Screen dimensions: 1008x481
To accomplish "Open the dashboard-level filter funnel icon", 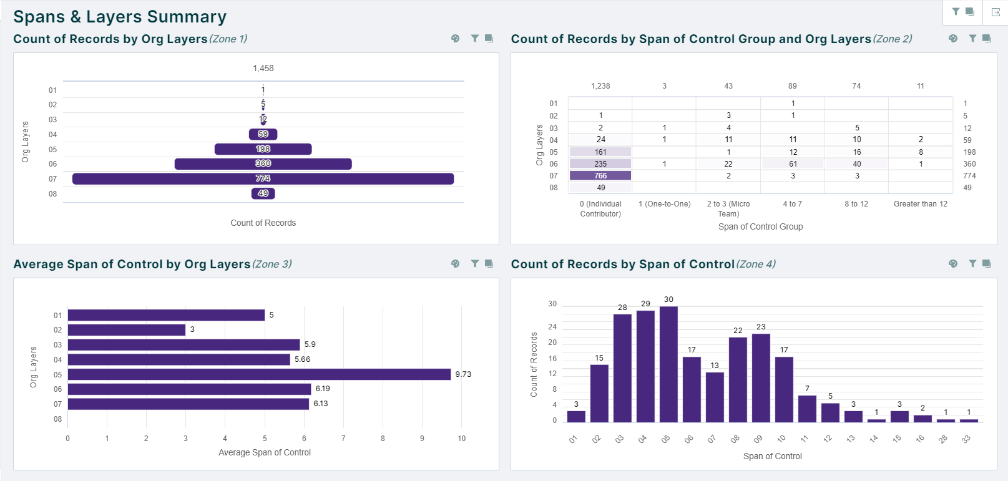I will (x=956, y=11).
